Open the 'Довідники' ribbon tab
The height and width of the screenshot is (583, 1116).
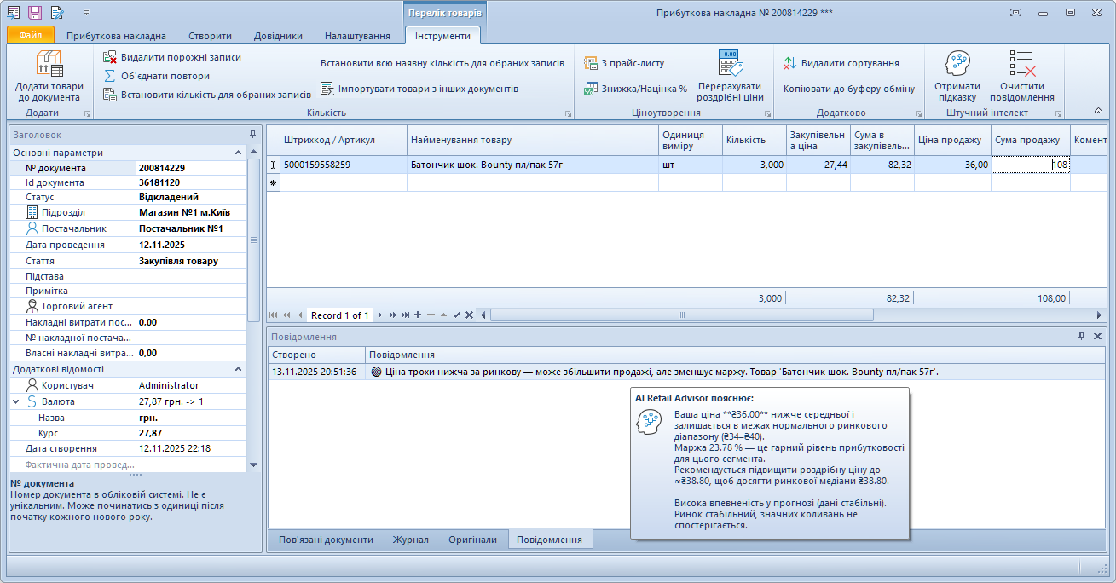(x=278, y=36)
